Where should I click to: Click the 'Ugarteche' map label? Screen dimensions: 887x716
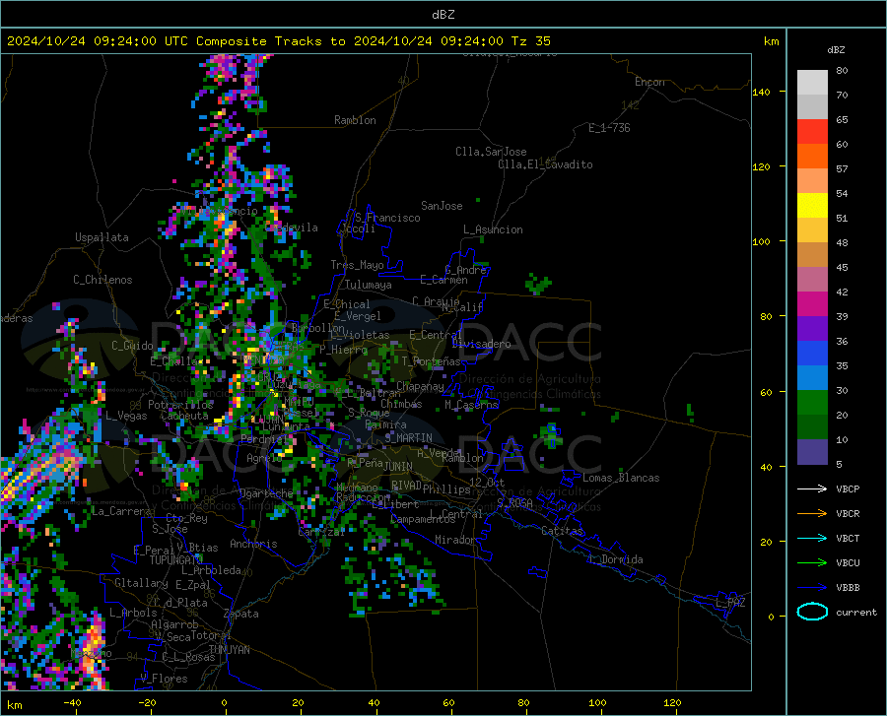tap(266, 493)
